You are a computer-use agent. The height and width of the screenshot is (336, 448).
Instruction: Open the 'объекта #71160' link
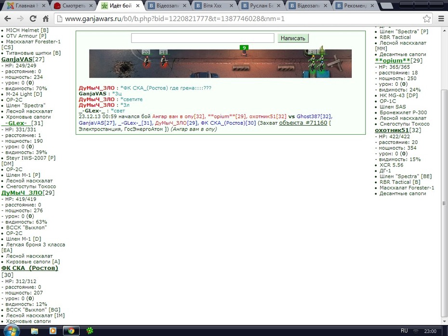(x=303, y=123)
